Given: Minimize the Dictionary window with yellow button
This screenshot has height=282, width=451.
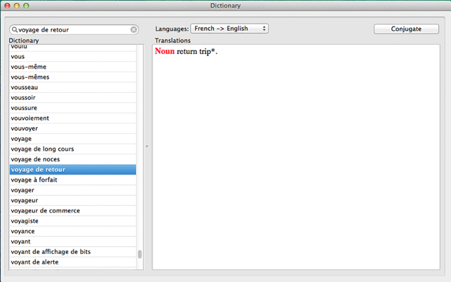Looking at the screenshot, I should (x=17, y=6).
